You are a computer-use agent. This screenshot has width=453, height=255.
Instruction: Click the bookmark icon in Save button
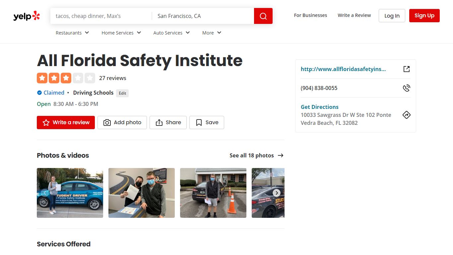(199, 123)
